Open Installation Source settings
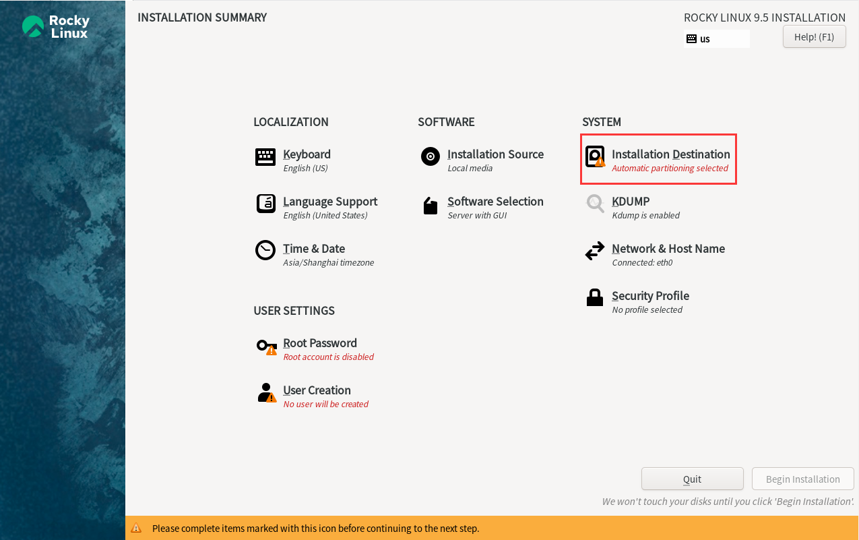 pos(495,154)
